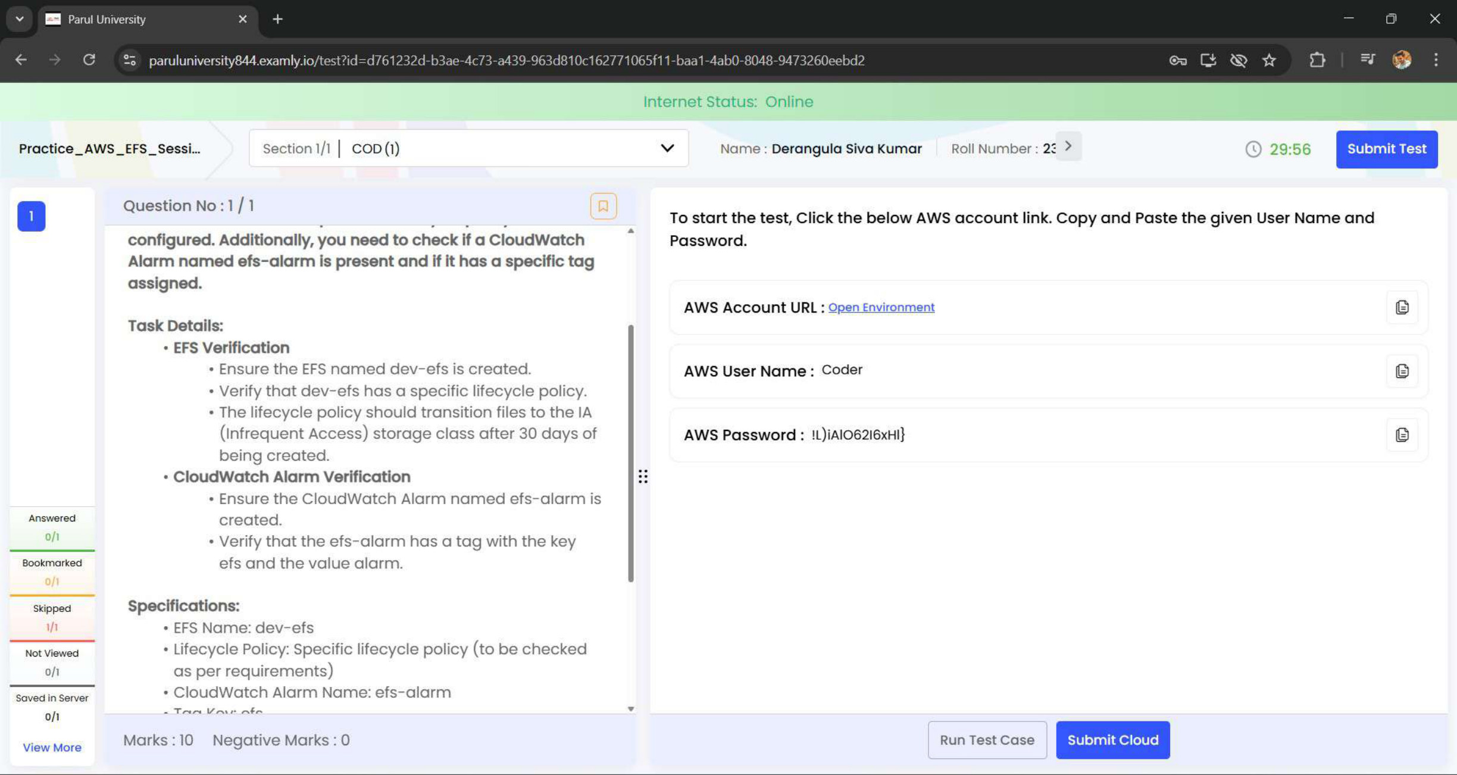Click the scroll down arrow in the question panel

[x=630, y=708]
